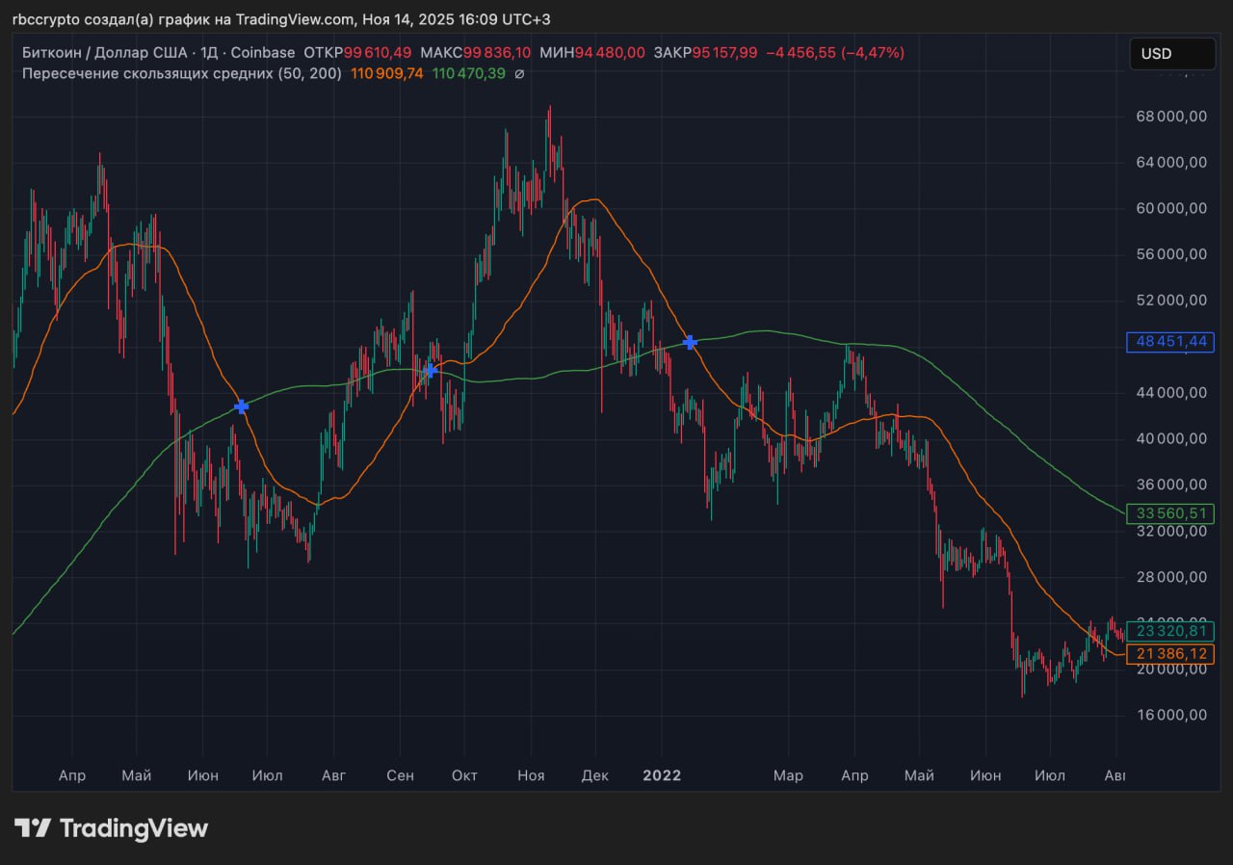Click the blue 48 451,44 price label
This screenshot has width=1233, height=865.
click(1170, 342)
